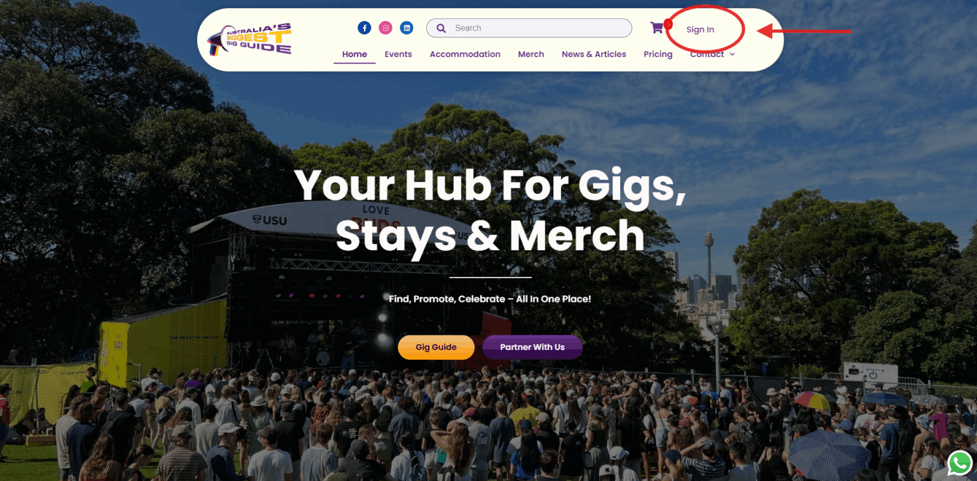Expand the Contact dropdown menu
This screenshot has width=977, height=481.
[712, 54]
